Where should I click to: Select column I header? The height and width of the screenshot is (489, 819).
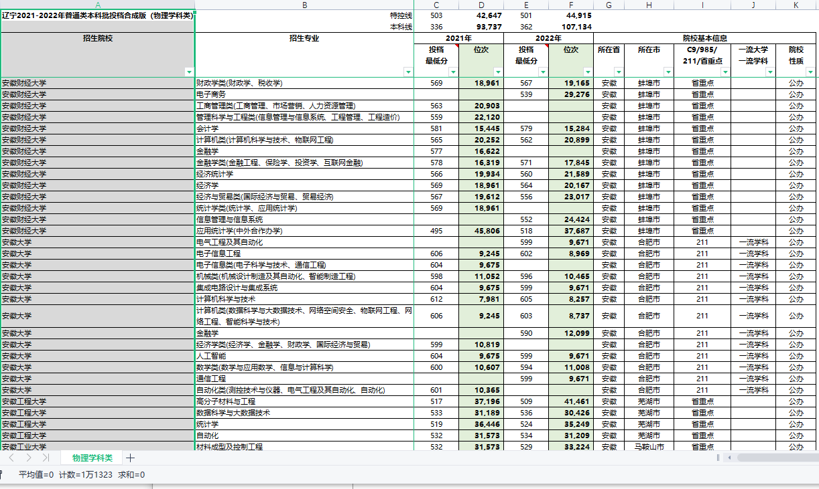coord(702,5)
